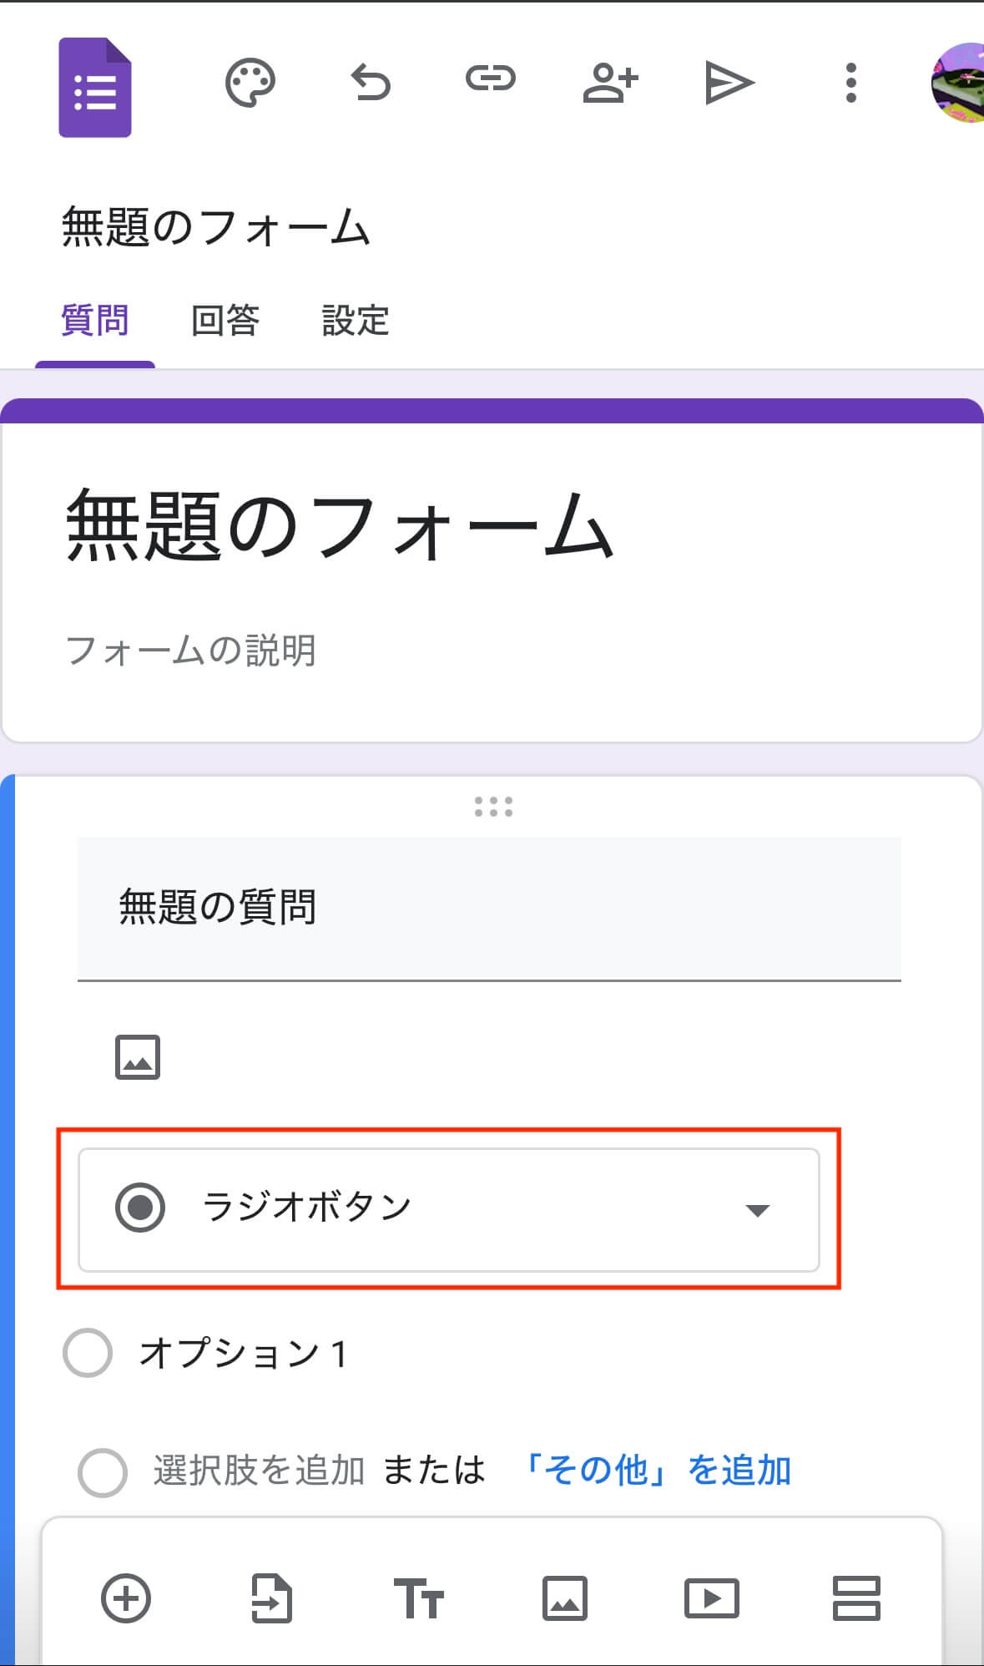Screen dimensions: 984x1666
Task: Switch to the 回答 tab
Action: tap(225, 321)
